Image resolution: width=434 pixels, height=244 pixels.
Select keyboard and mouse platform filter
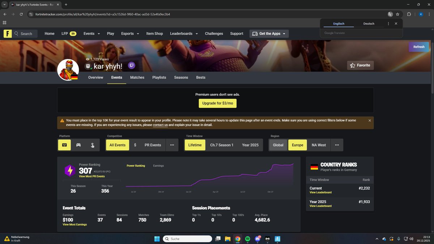click(64, 145)
